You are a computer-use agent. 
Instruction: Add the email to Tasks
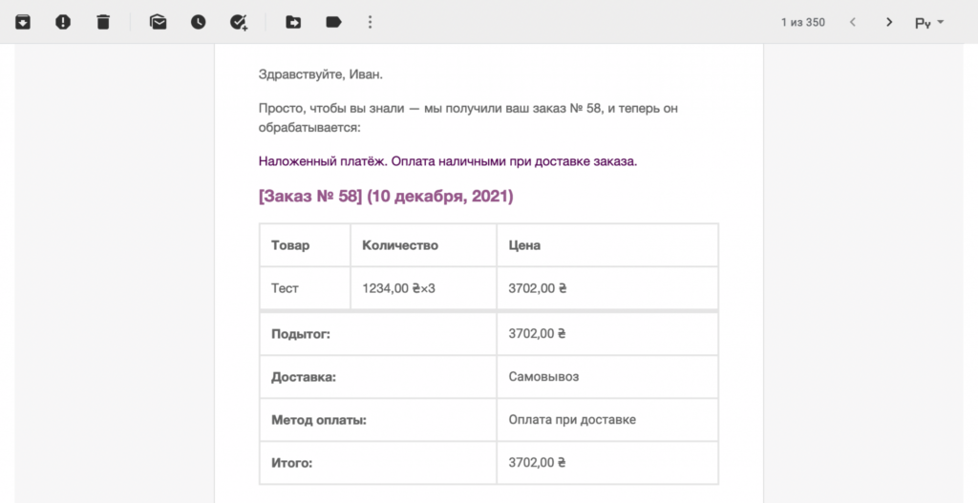click(239, 23)
